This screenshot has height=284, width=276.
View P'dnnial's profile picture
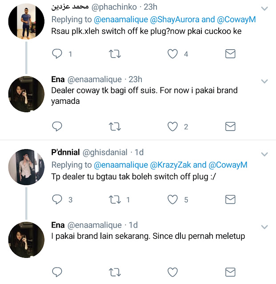tap(26, 167)
